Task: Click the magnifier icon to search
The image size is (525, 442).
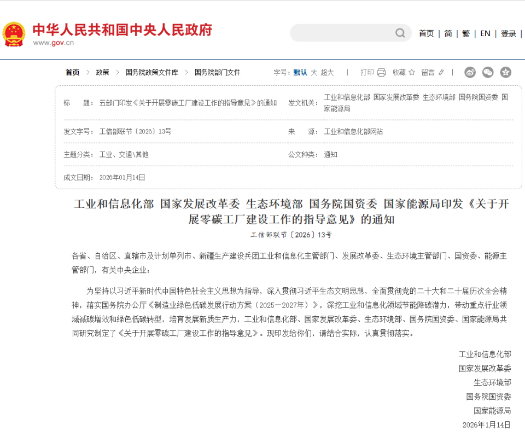Action: coord(400,33)
